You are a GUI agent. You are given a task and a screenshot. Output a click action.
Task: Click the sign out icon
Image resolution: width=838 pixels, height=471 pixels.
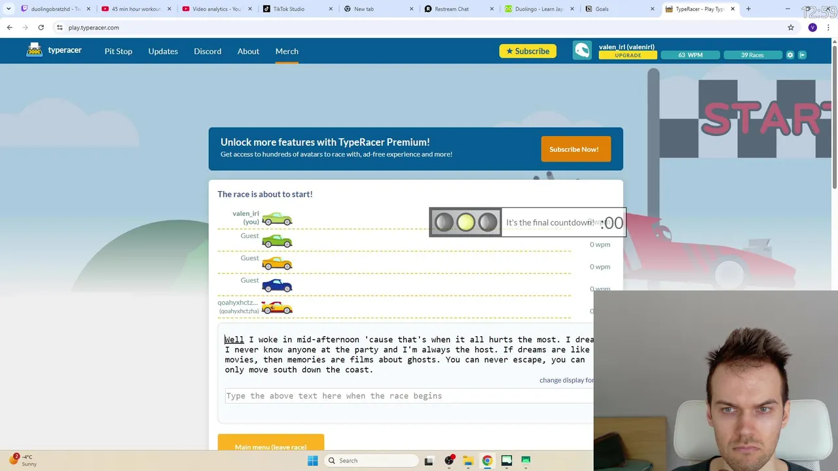click(x=802, y=55)
